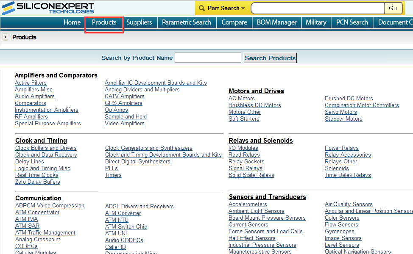Open the Audio CODECs link
Viewport: 413px width, 254px height.
tap(124, 240)
